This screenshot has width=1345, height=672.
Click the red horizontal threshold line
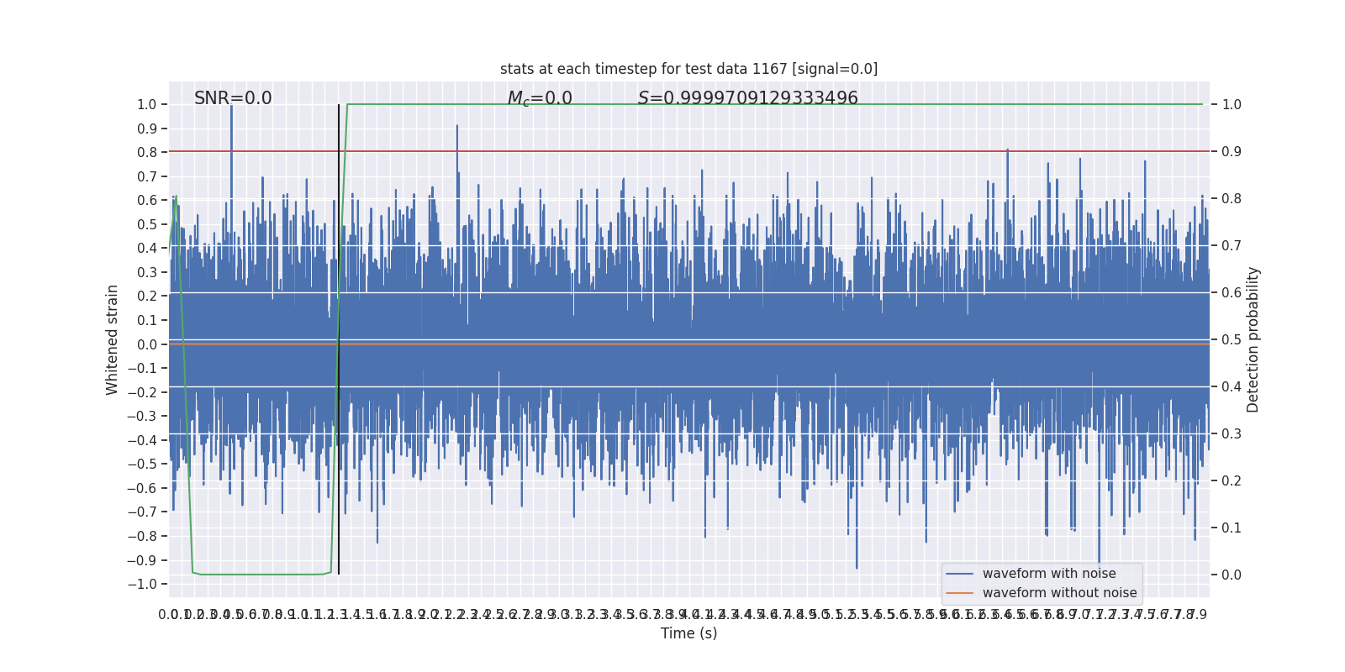(688, 151)
